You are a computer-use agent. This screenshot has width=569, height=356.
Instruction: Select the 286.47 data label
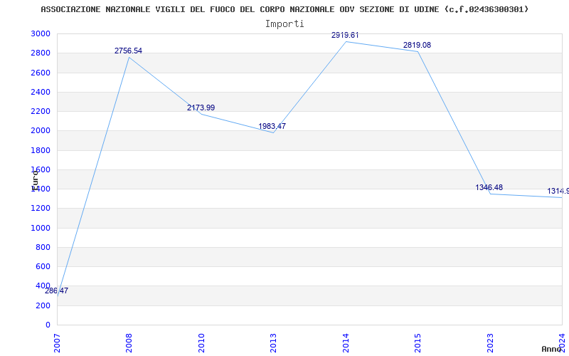(x=56, y=291)
